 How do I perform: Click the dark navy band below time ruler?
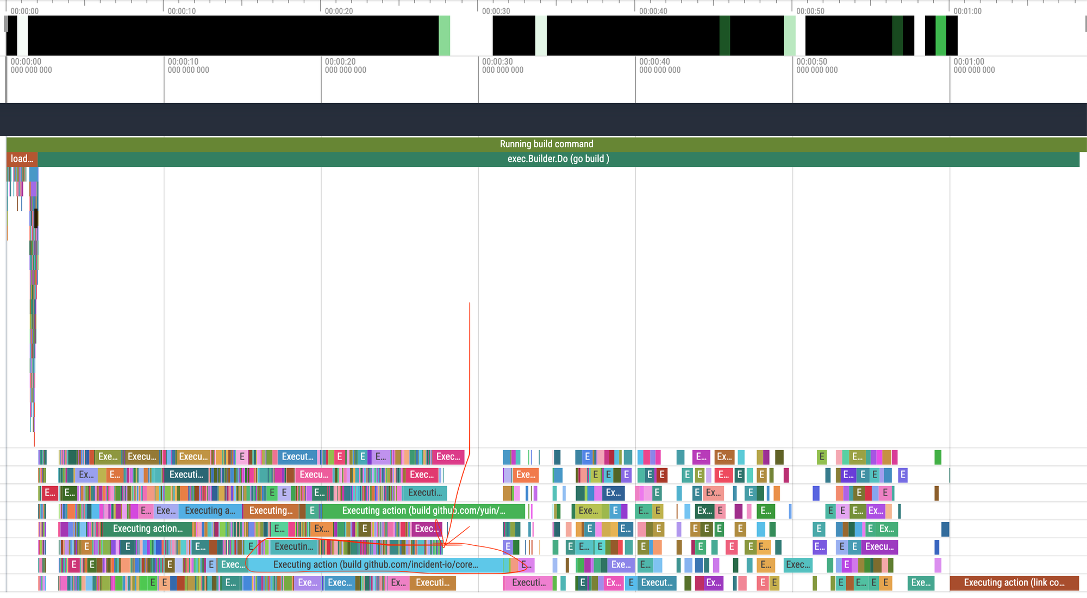[x=543, y=119]
